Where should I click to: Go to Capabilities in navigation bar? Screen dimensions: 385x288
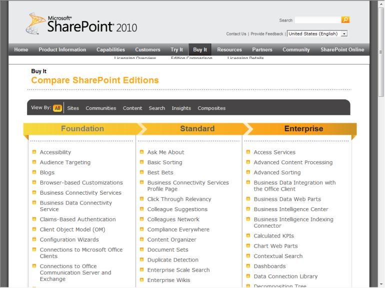click(x=110, y=49)
